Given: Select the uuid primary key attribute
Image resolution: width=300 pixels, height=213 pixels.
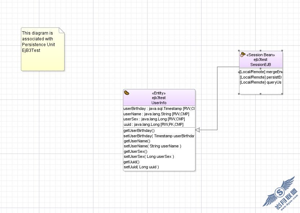Looking at the screenshot, I should pyautogui.click(x=154, y=124).
